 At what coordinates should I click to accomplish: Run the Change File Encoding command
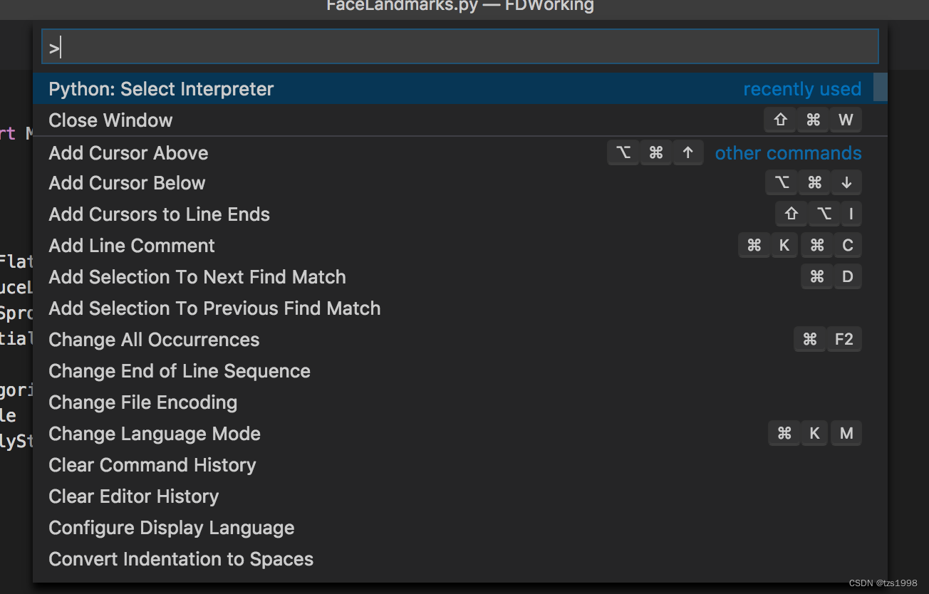click(x=142, y=402)
